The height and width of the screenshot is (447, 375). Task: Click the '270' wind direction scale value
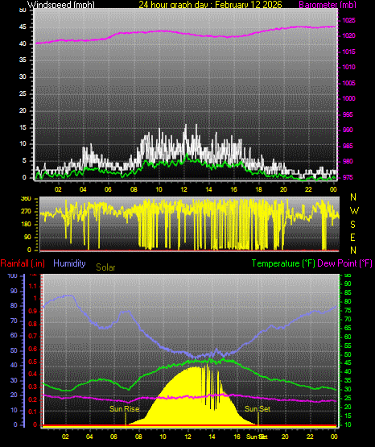26,212
